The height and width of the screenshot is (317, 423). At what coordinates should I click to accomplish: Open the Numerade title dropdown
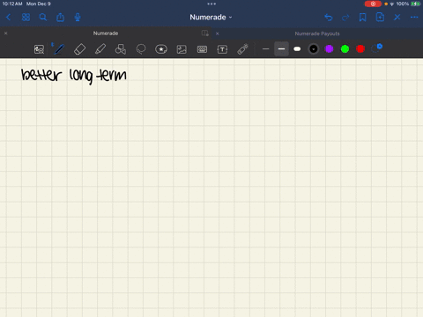(x=211, y=18)
